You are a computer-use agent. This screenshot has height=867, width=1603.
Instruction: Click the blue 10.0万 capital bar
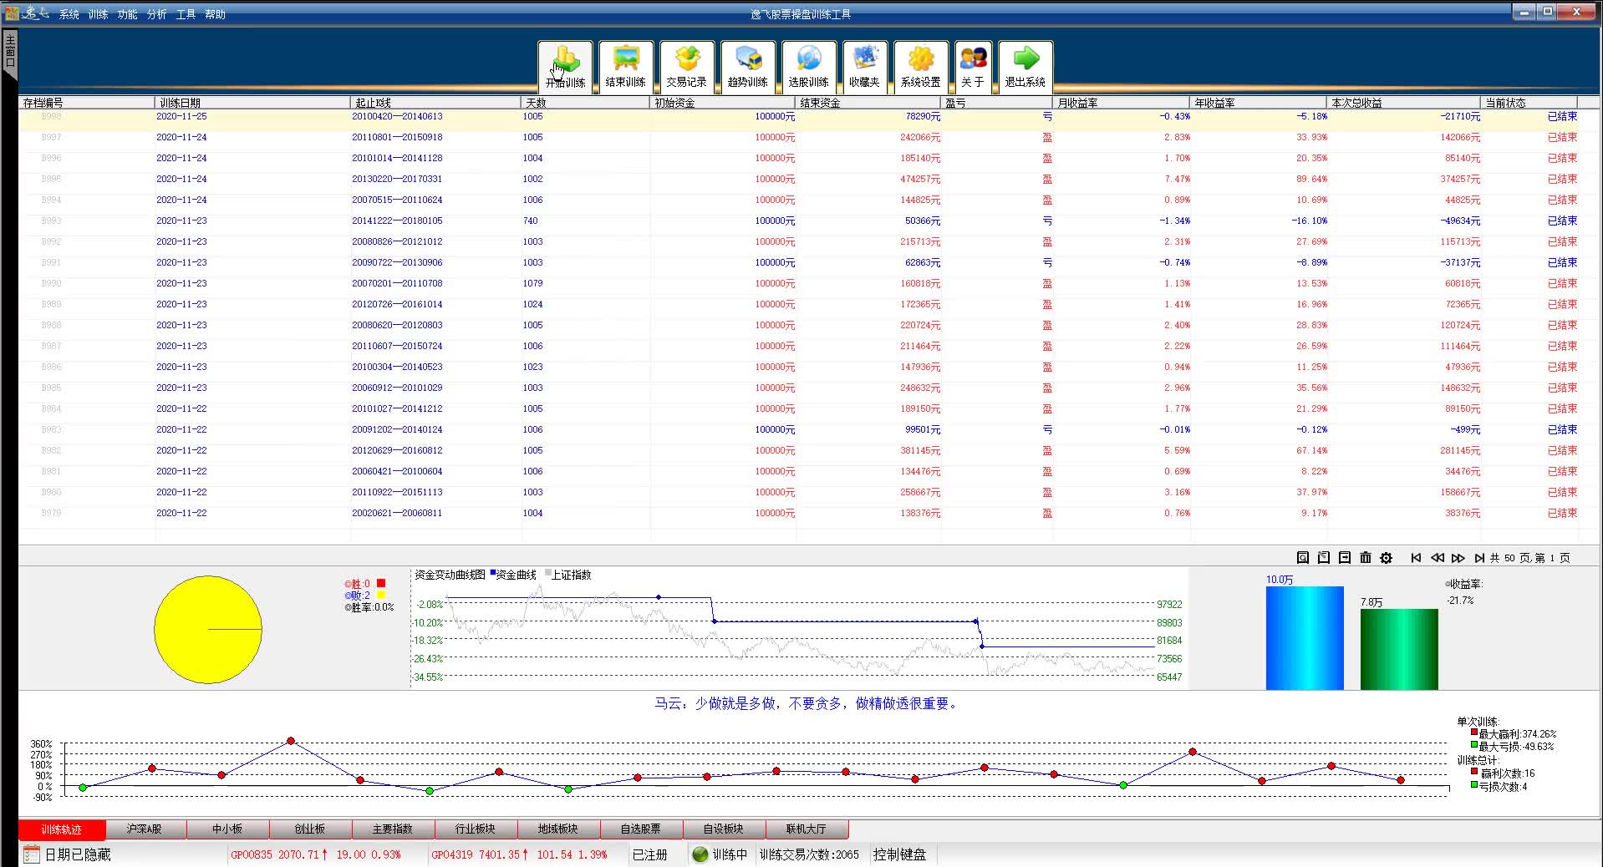pyautogui.click(x=1305, y=638)
